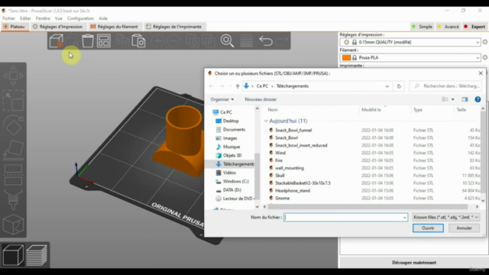Switch to 3D editor view cube

pos(13,254)
